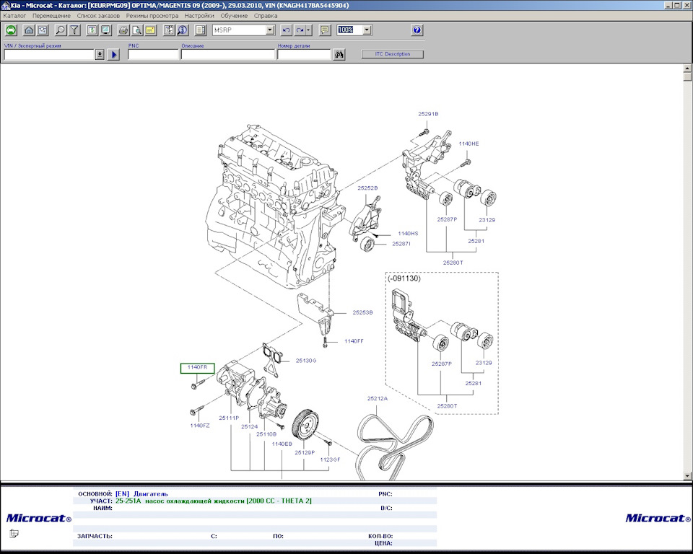Open print preview icon
This screenshot has width=693, height=554.
(136, 30)
